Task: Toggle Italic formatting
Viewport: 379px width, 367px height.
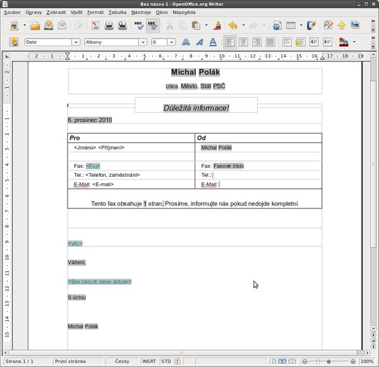Action: click(200, 42)
